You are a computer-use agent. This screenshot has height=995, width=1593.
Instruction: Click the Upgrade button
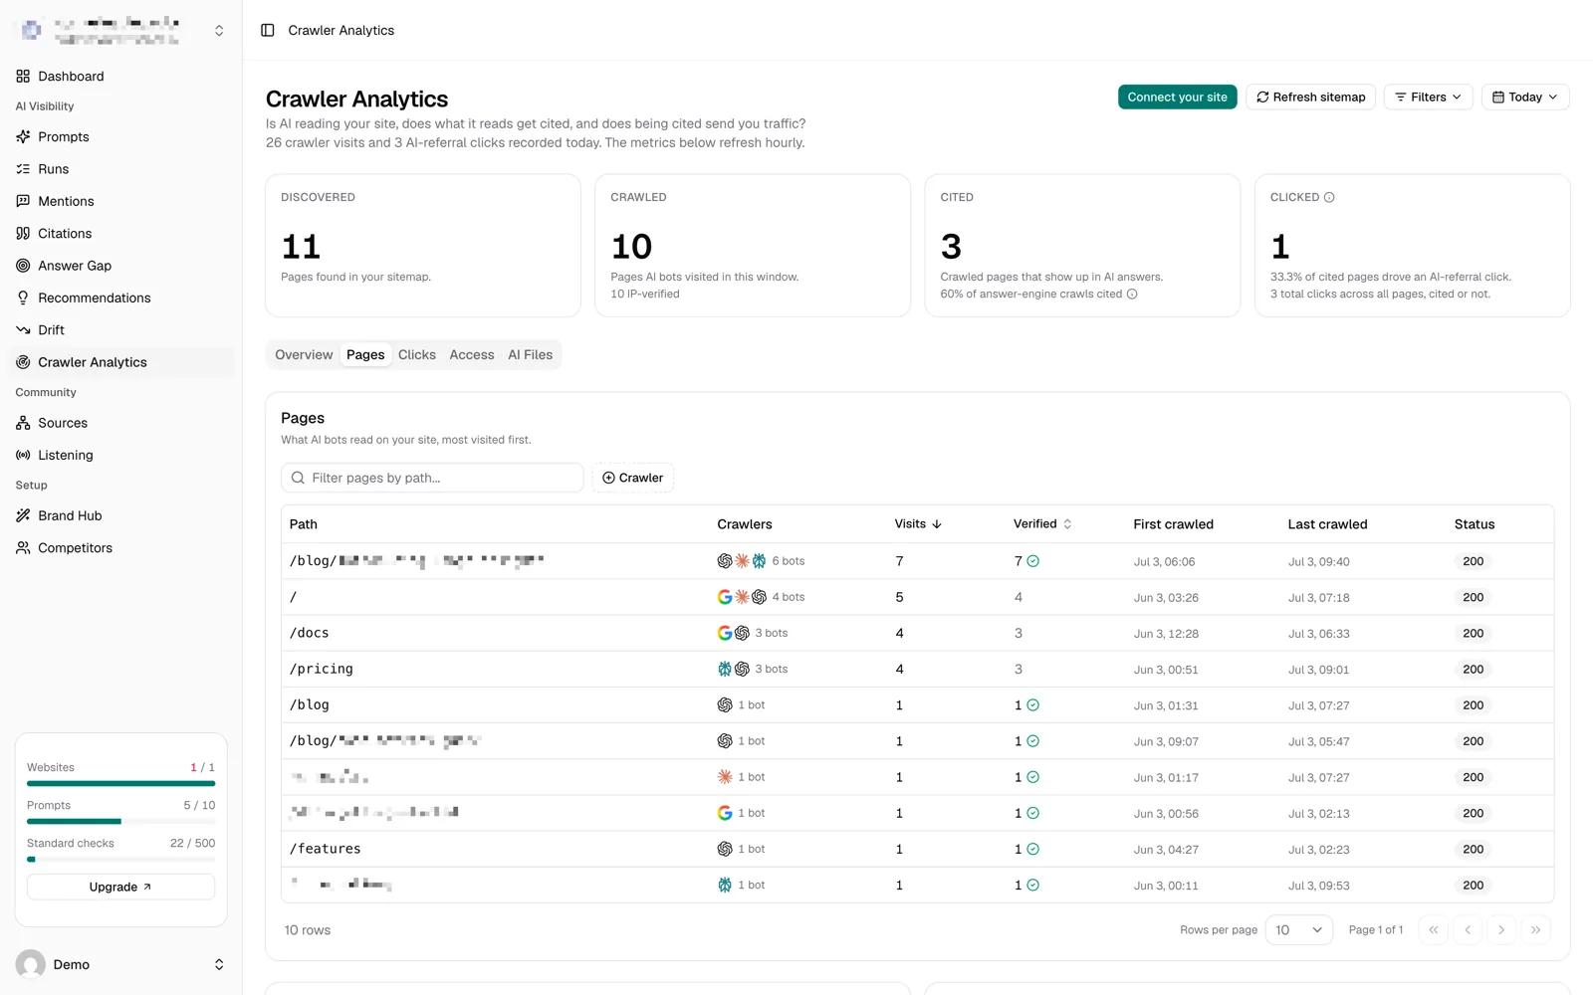(x=120, y=887)
